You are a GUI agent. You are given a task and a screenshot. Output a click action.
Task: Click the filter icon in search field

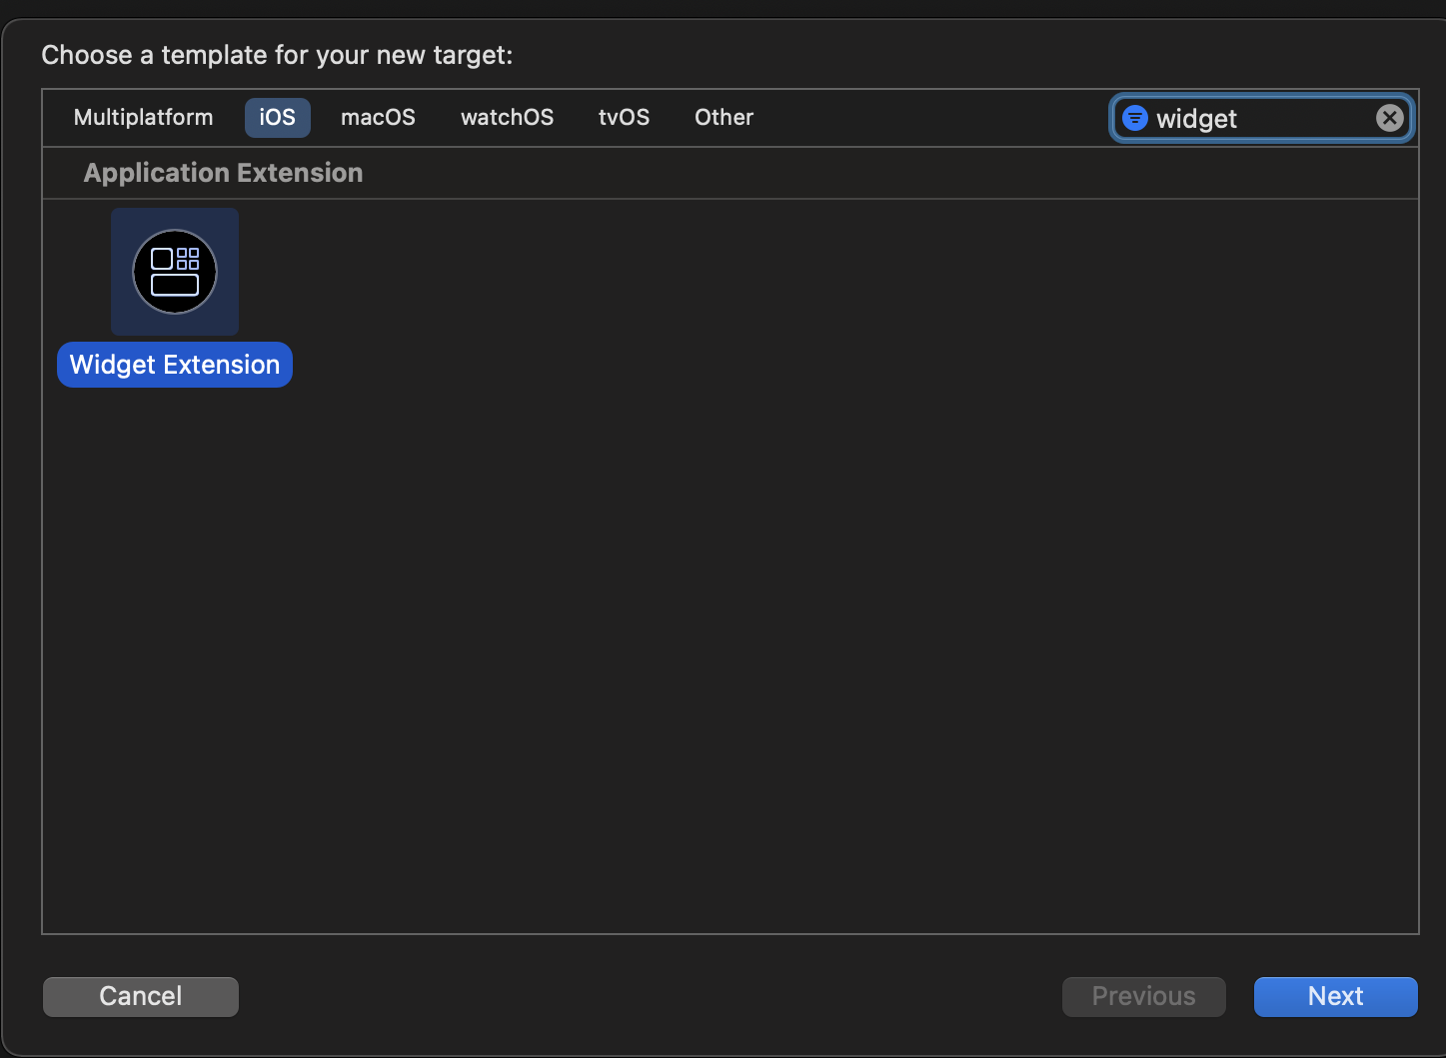coord(1134,118)
